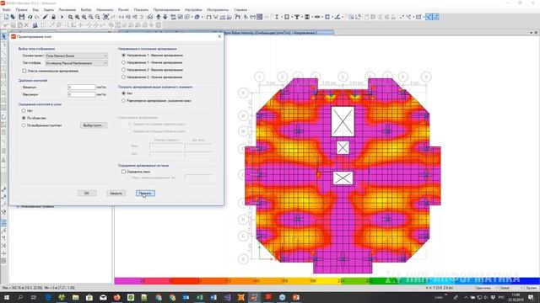Screen dimensions: 540x303
Task: Click the Run Analysis play arrow
Action: [x=62, y=17]
